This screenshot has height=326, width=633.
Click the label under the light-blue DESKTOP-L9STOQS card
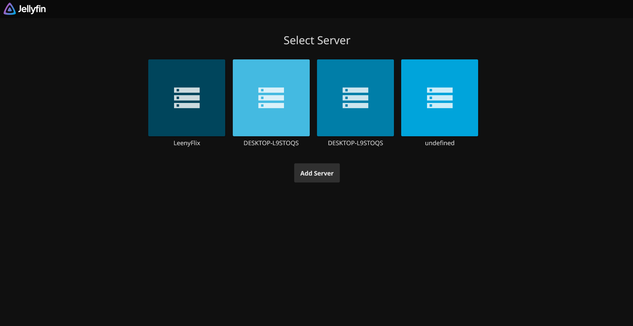point(271,143)
